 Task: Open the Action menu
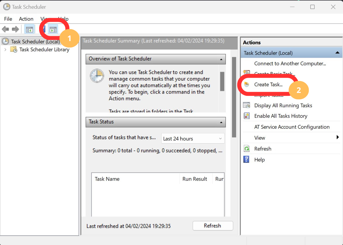[x=26, y=19]
